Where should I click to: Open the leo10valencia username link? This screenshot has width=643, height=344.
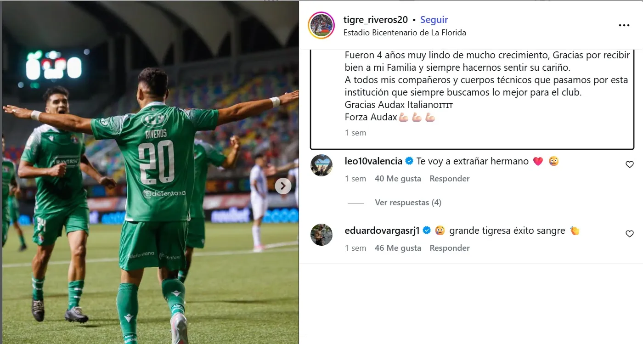pos(373,161)
